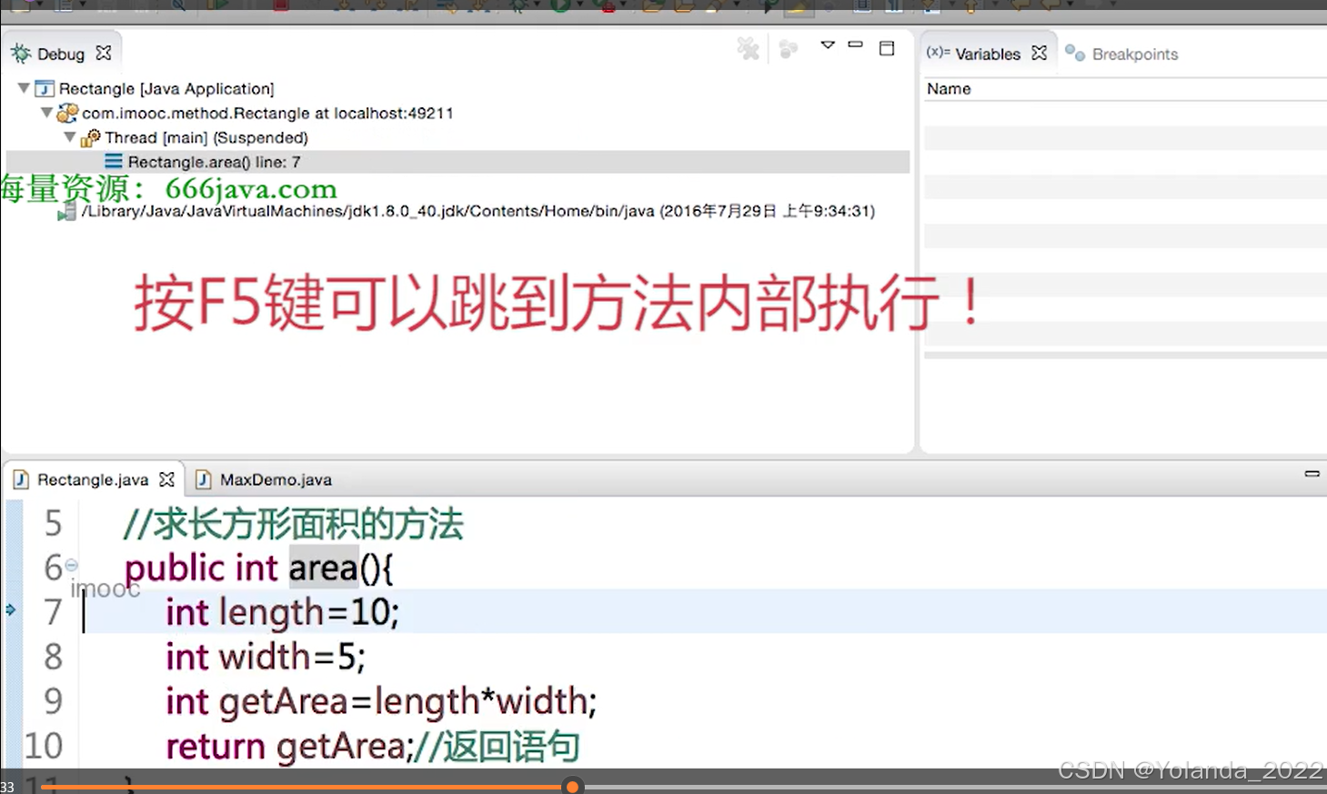Open the MaxDemo.java editor tab
The image size is (1327, 794).
(276, 479)
